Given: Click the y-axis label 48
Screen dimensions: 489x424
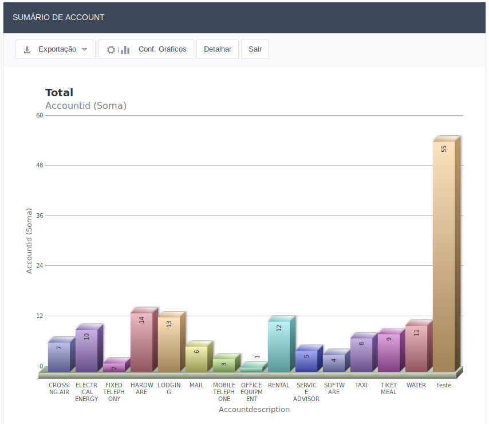Looking at the screenshot, I should (40, 166).
